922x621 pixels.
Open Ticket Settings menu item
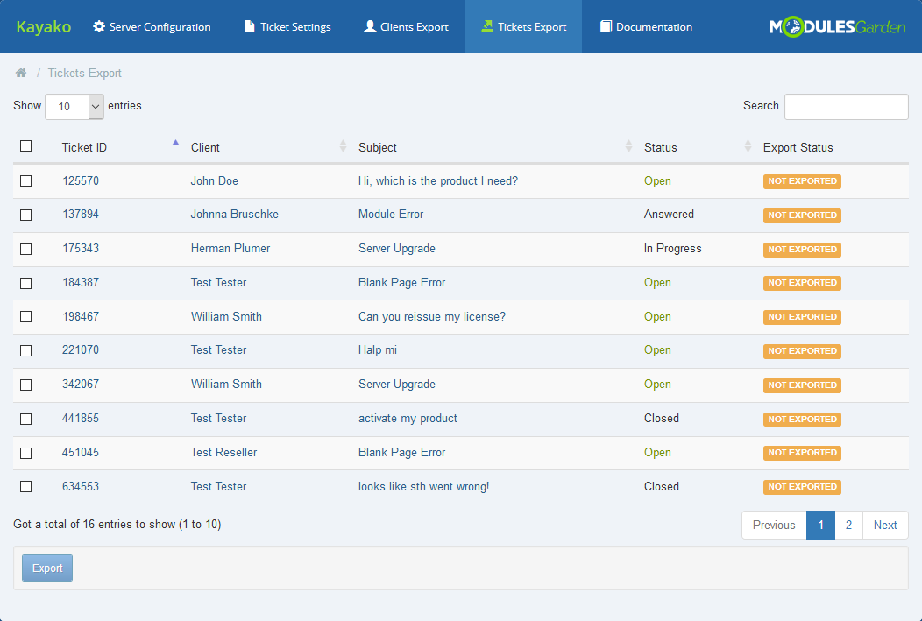click(287, 26)
